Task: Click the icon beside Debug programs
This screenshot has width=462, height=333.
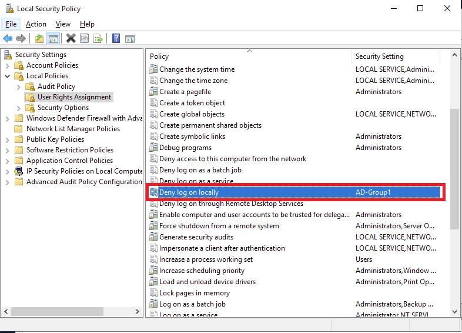Action: click(153, 148)
